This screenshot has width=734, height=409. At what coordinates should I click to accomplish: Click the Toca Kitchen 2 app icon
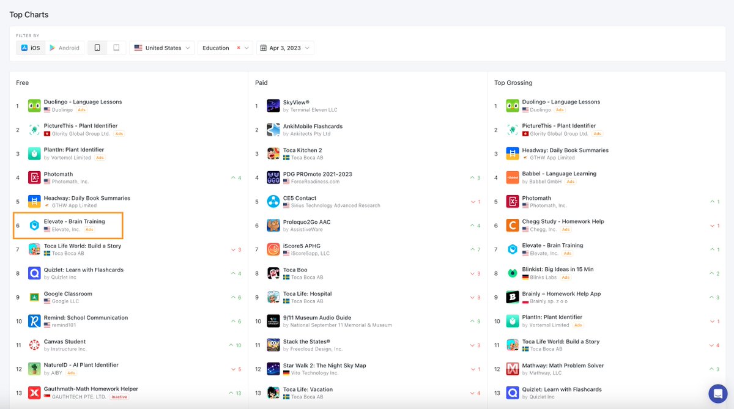click(x=273, y=153)
